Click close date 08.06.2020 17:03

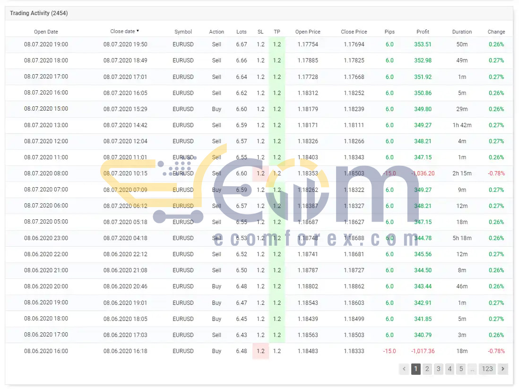coord(125,335)
